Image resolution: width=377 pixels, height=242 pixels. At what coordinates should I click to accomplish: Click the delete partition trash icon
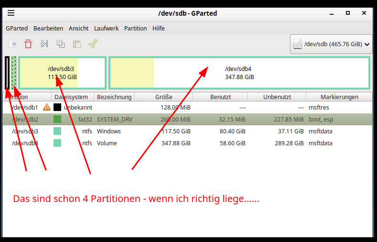point(28,44)
